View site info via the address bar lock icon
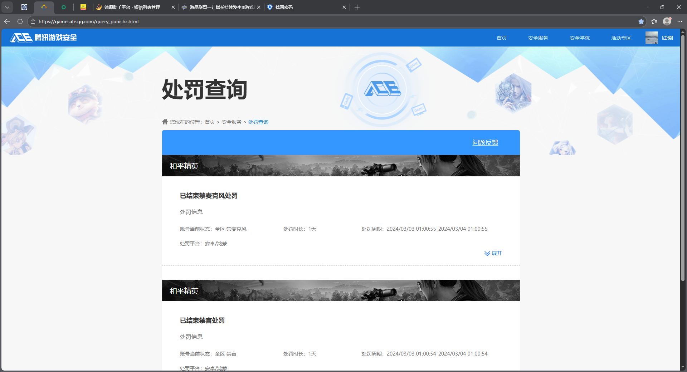The image size is (687, 372). 33,21
